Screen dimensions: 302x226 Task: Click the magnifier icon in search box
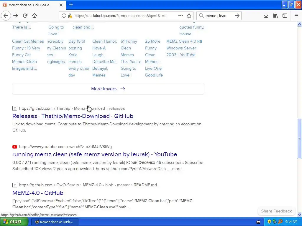201,16
